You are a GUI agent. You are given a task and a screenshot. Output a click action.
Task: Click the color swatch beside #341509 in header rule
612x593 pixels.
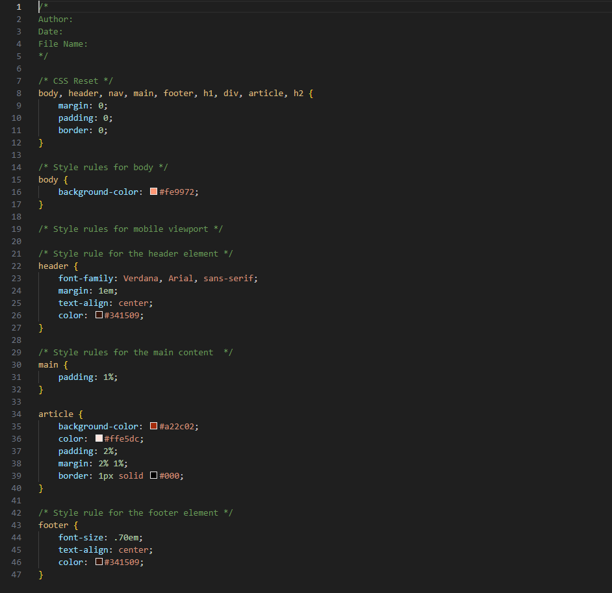[99, 315]
